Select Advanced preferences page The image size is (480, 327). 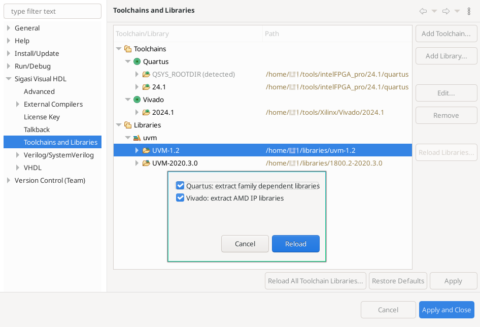39,91
